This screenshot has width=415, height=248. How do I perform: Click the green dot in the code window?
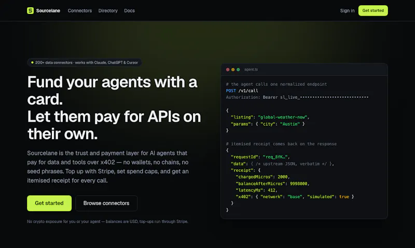(x=238, y=69)
